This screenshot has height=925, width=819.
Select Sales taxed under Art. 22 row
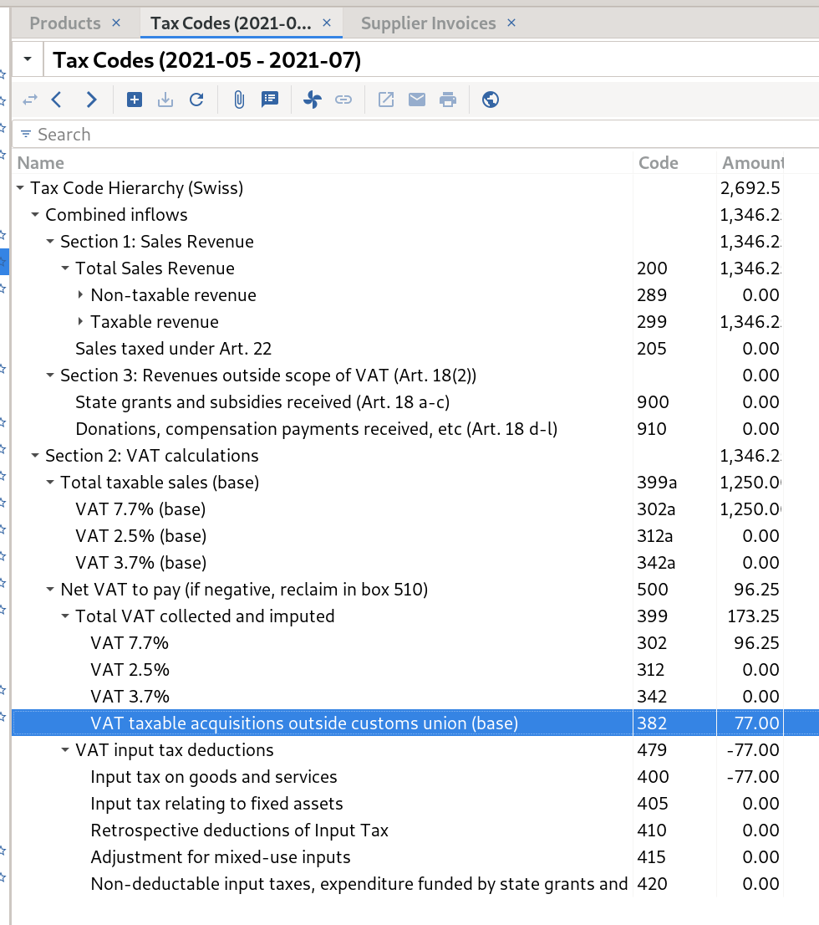(x=415, y=349)
